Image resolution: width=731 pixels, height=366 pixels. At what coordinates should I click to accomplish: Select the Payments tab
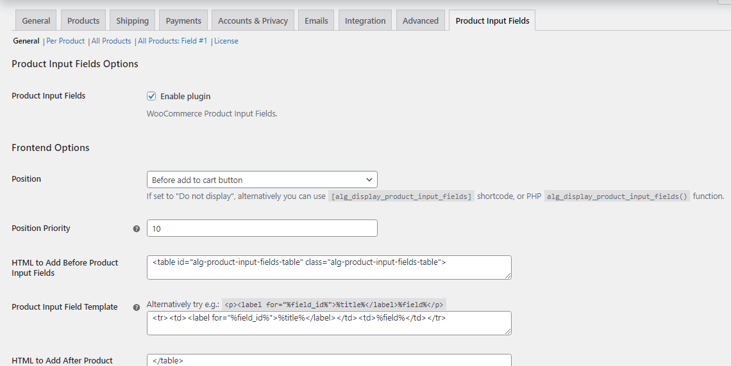point(183,20)
